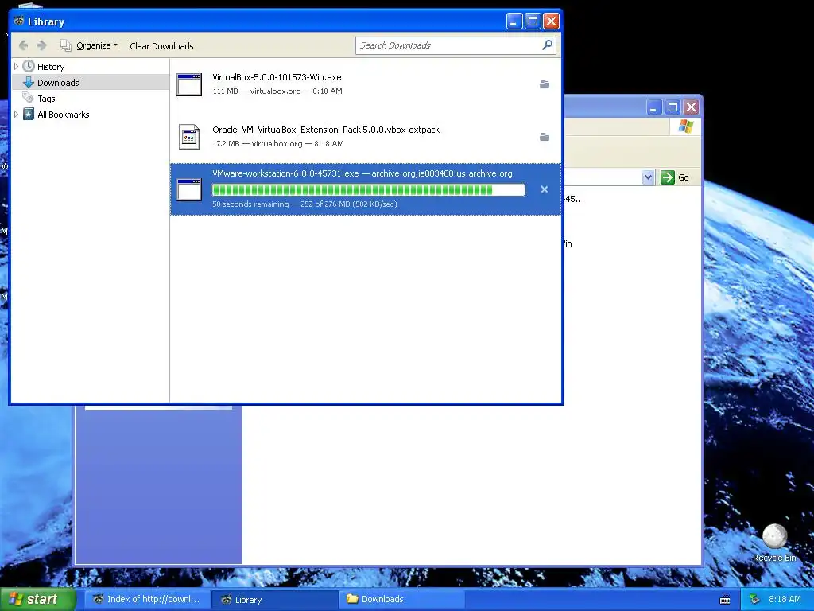Click the Start button
This screenshot has width=814, height=611.
37,599
